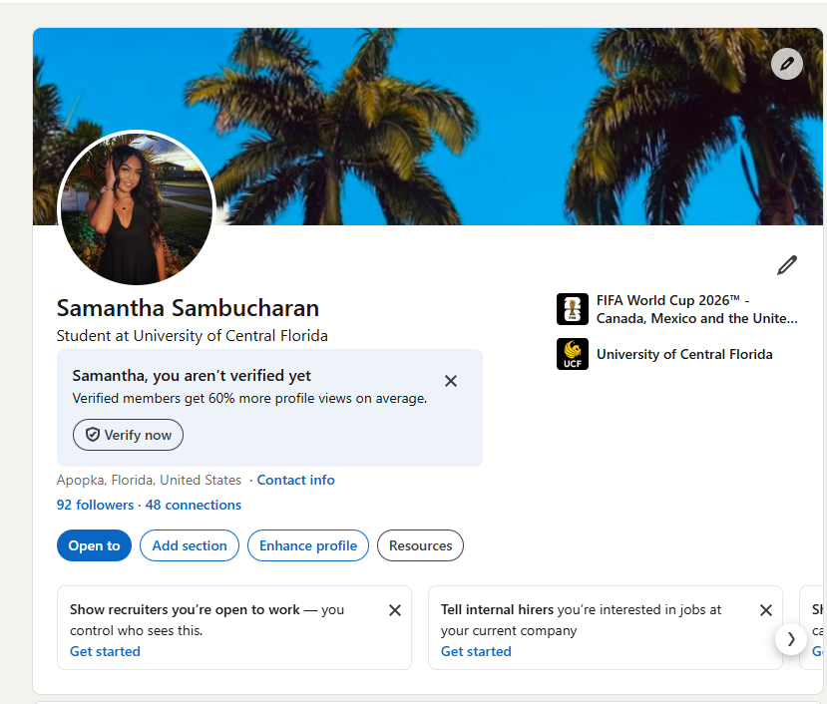
Task: Click Get started for open to work
Action: coord(105,651)
